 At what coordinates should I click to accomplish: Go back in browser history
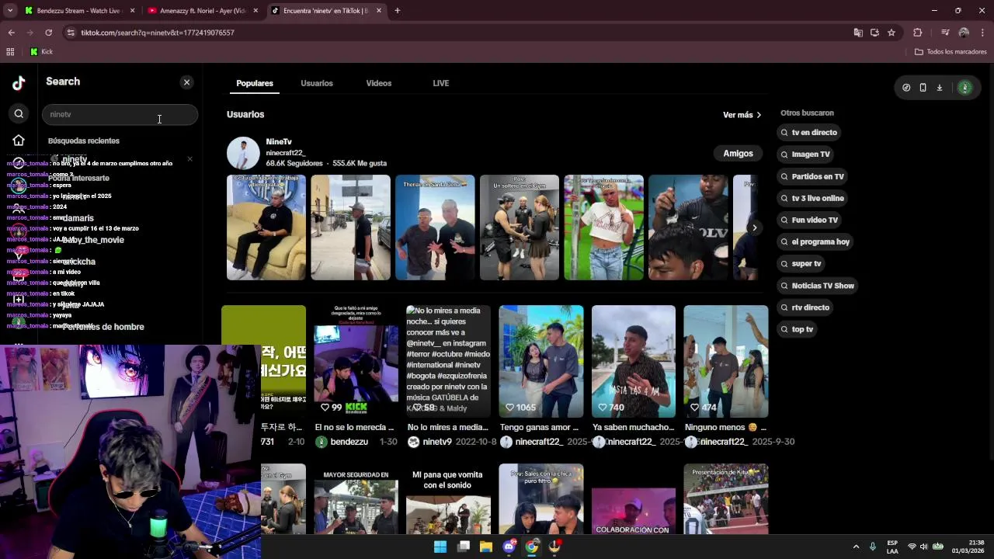coord(11,33)
